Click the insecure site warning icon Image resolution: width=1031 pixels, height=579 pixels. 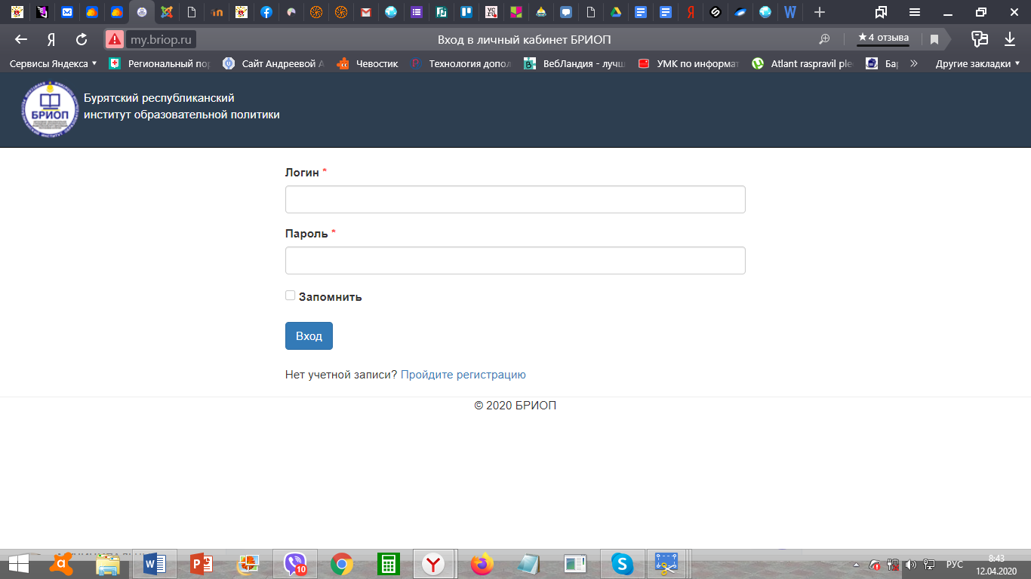tap(114, 39)
